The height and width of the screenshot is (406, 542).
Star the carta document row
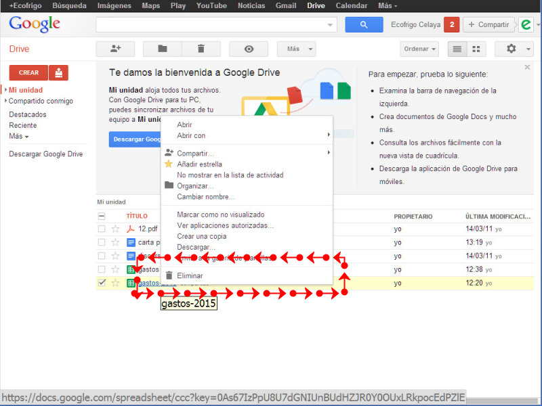(115, 242)
